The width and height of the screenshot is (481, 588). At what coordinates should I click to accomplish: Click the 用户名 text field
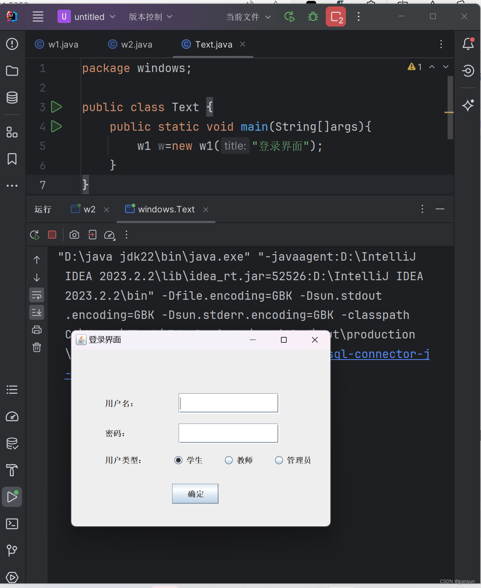pyautogui.click(x=228, y=403)
